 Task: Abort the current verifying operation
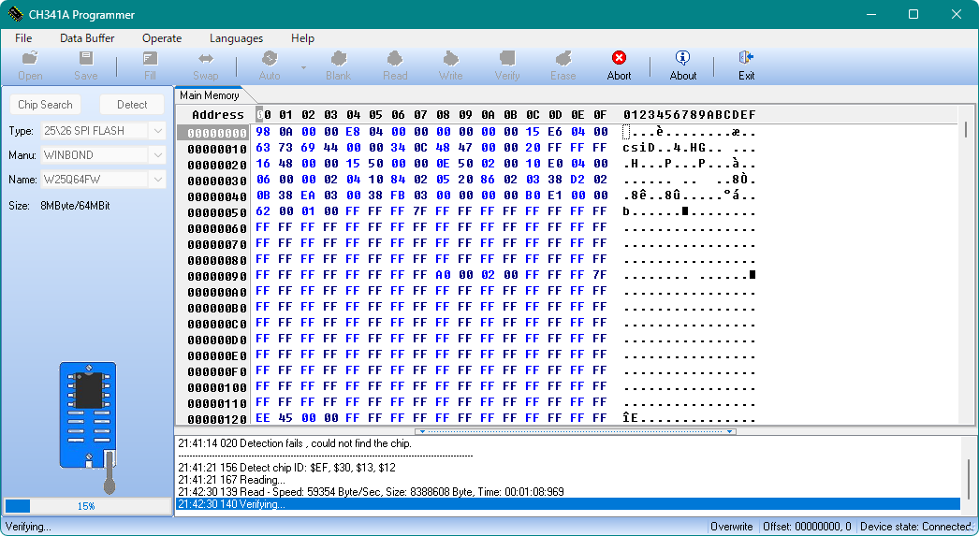point(619,65)
